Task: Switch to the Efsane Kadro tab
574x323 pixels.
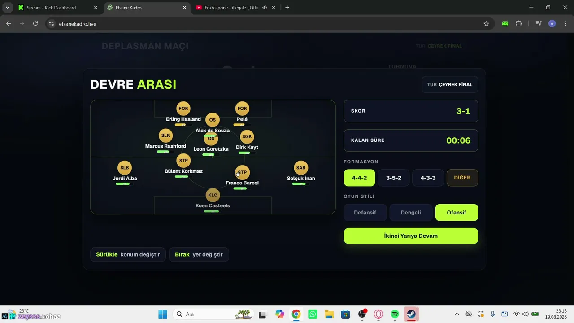Action: (147, 8)
